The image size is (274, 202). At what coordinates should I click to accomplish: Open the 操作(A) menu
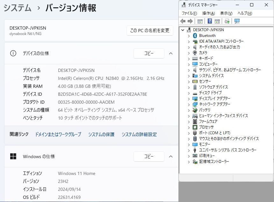pyautogui.click(x=208, y=13)
